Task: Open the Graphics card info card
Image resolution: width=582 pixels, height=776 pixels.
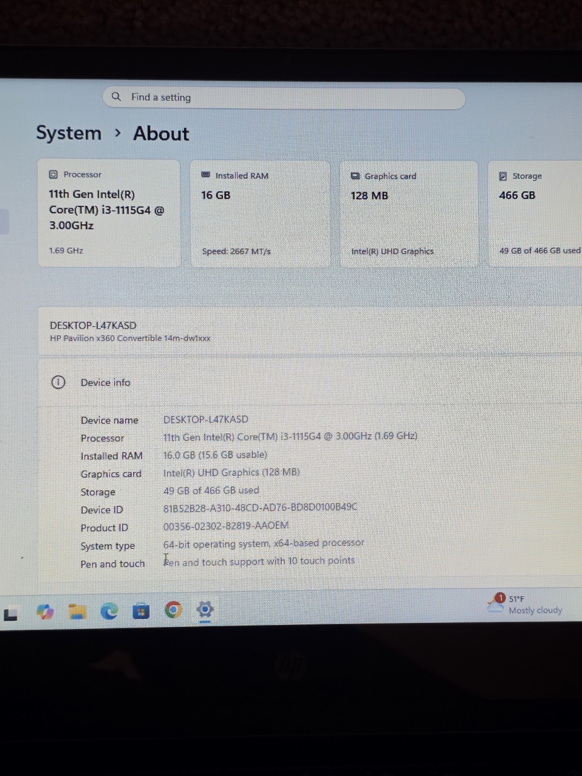Action: pos(409,214)
